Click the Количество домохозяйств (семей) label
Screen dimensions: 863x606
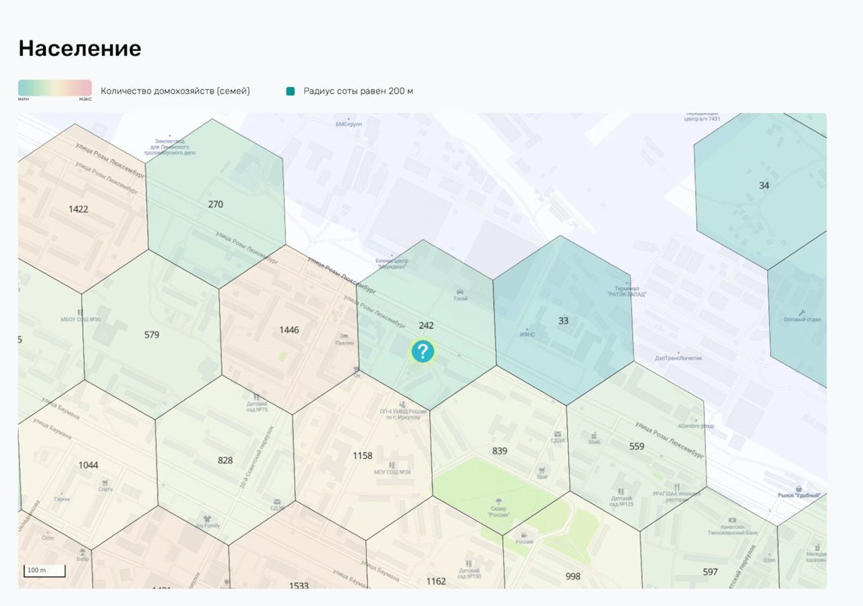click(175, 91)
